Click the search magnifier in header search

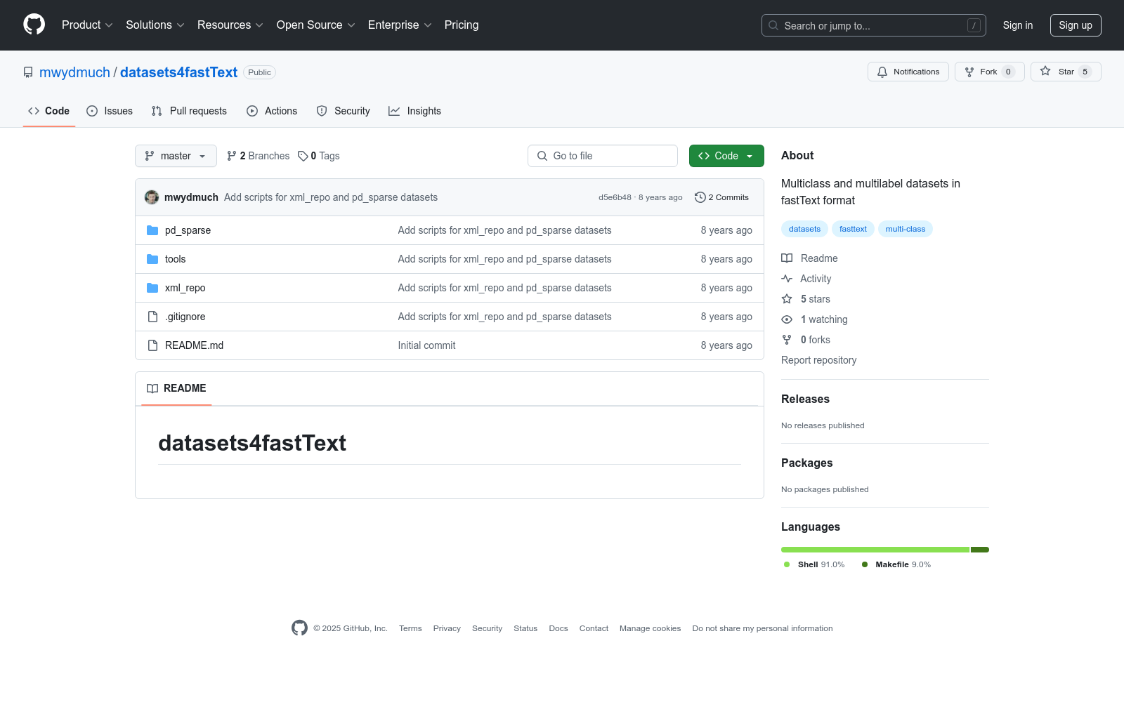(773, 25)
